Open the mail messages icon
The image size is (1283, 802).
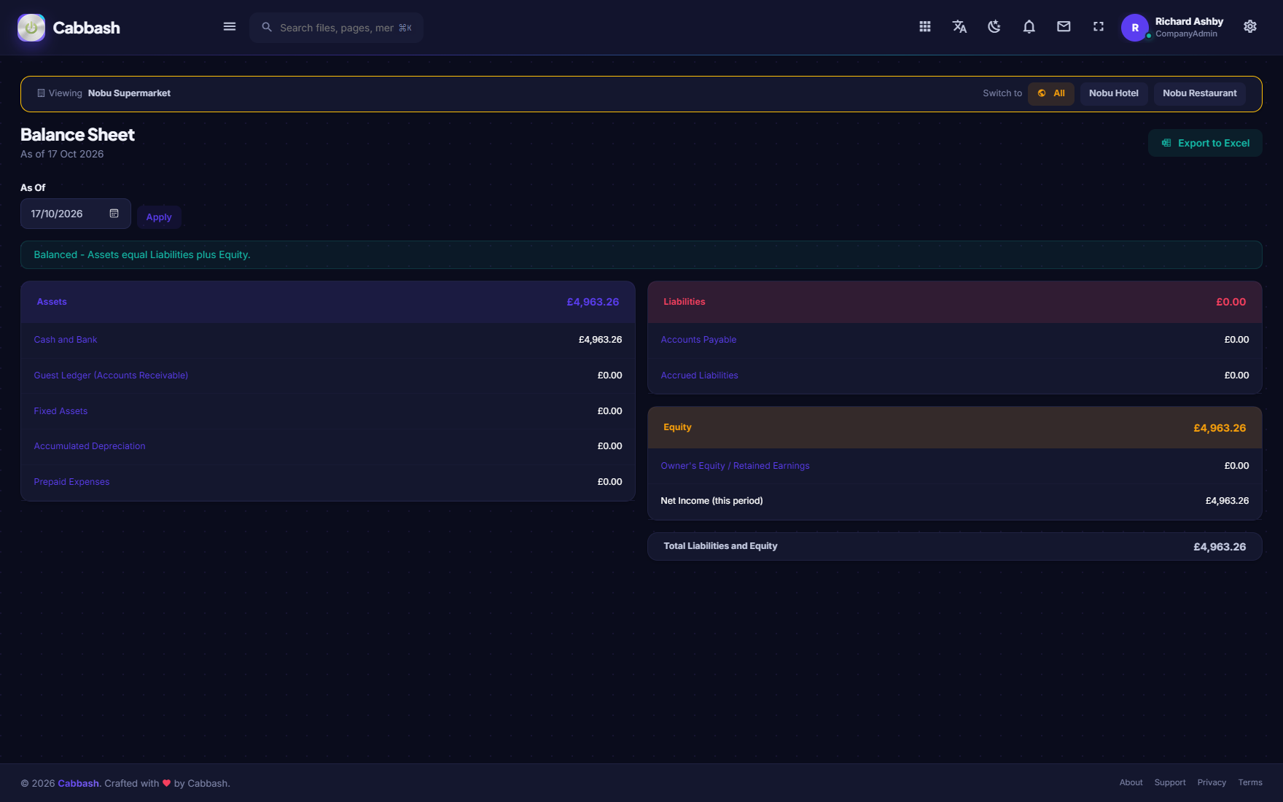pos(1064,27)
